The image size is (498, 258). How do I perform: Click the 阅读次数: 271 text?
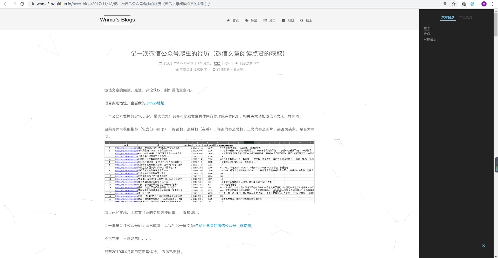coord(250,63)
